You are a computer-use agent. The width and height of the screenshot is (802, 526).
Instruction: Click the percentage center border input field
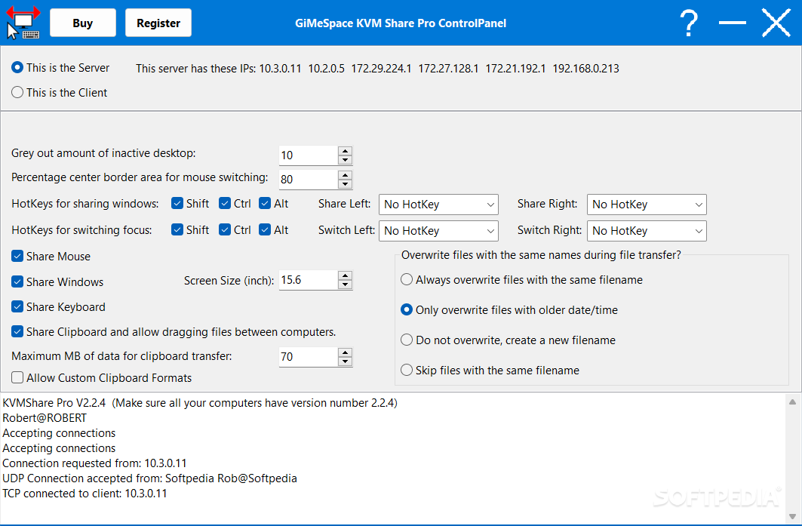point(309,180)
